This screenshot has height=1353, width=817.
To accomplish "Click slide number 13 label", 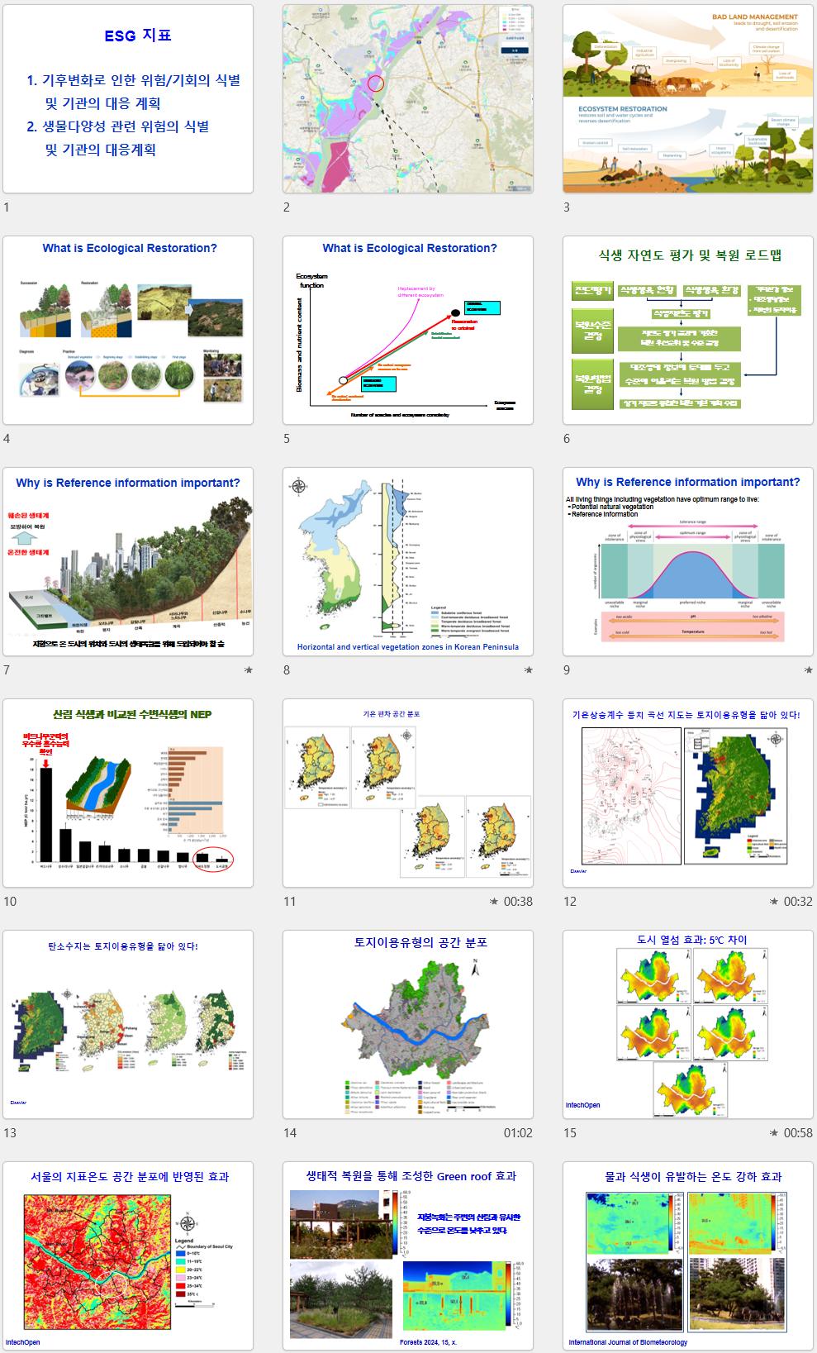I will pyautogui.click(x=10, y=1133).
